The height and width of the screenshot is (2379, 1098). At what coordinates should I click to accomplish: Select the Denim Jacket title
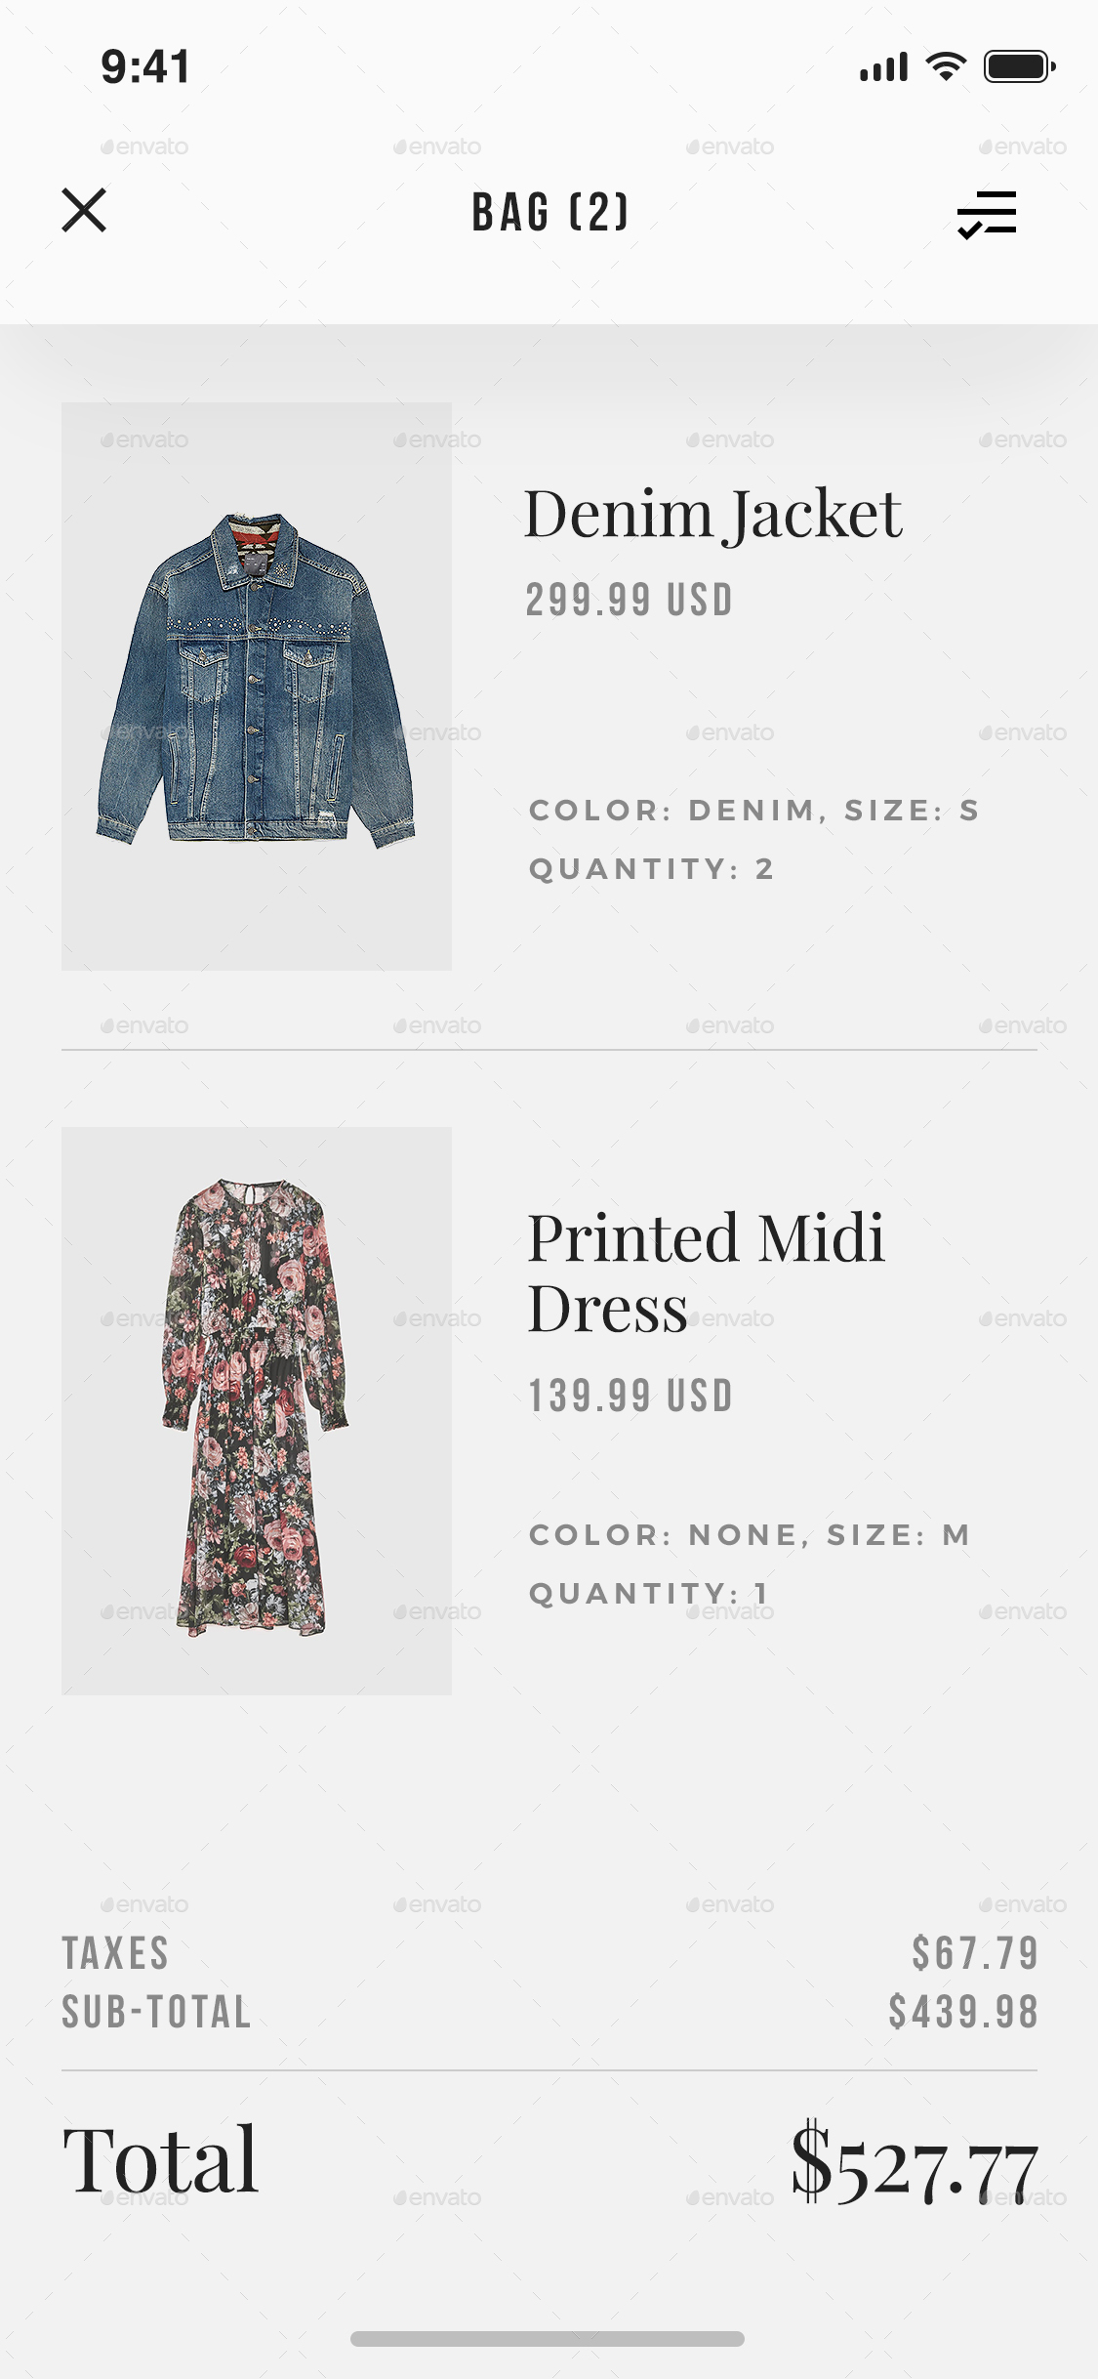pos(712,515)
